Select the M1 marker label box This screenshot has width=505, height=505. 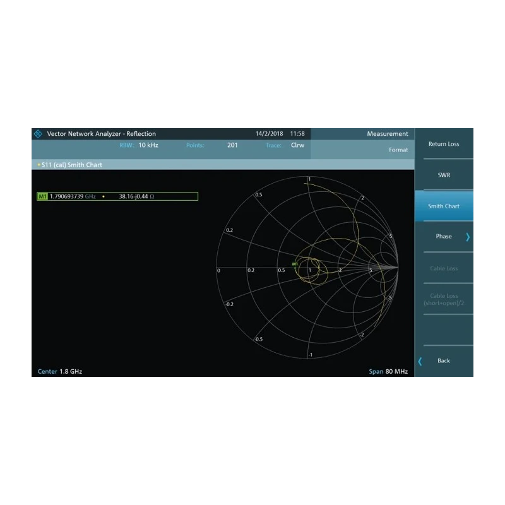(x=42, y=196)
